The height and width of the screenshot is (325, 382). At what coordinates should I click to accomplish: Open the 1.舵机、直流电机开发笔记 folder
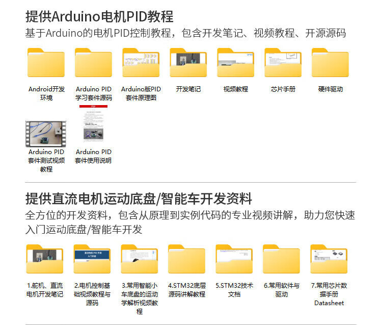click(45, 260)
